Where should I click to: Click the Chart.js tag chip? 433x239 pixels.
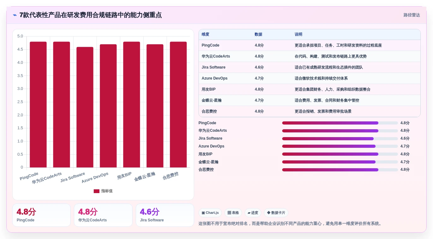pos(210,213)
